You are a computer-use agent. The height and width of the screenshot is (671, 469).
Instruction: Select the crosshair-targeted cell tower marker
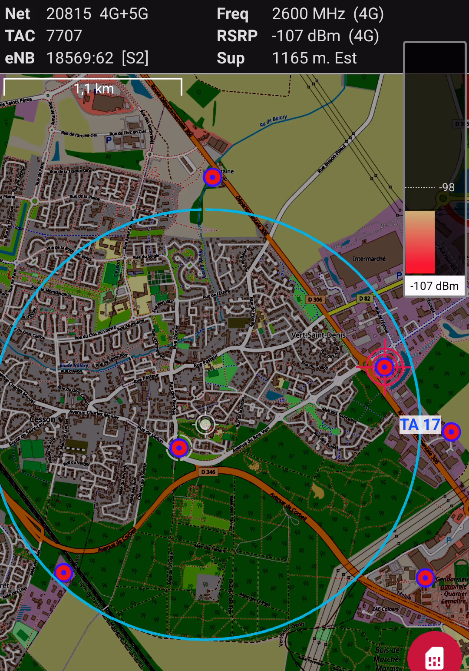click(384, 367)
